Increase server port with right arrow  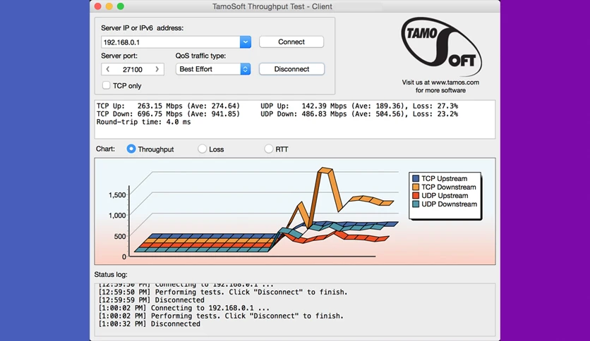[x=157, y=69]
